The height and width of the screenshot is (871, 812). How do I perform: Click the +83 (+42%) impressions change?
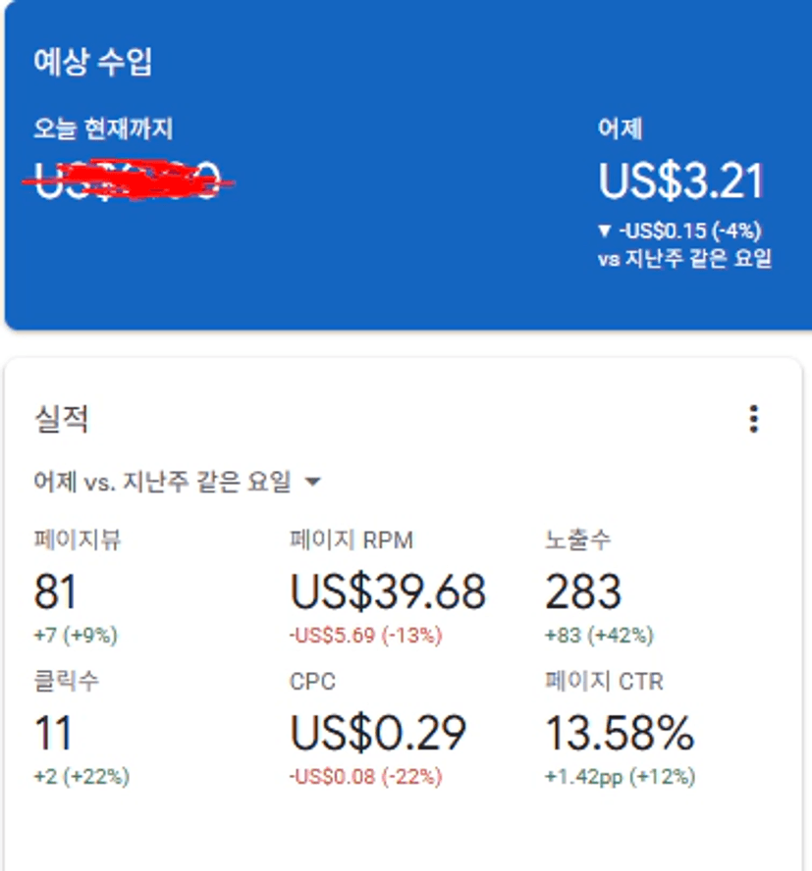pyautogui.click(x=599, y=636)
